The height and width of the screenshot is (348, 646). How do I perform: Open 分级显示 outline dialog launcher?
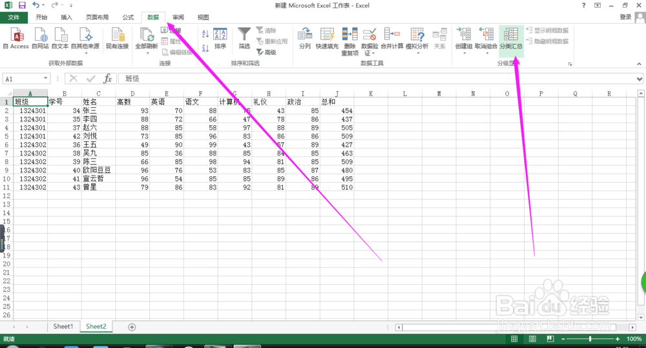[570, 64]
